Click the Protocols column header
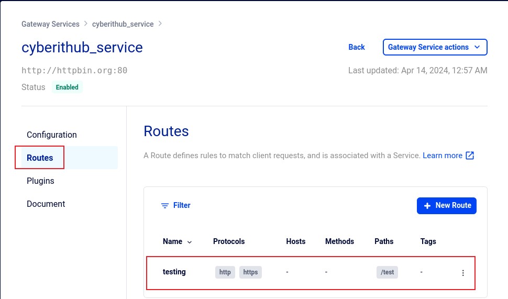The height and width of the screenshot is (299, 508). (x=229, y=241)
